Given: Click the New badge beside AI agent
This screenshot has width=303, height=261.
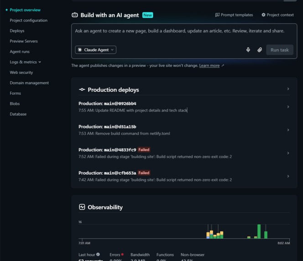Looking at the screenshot, I should coord(148,15).
